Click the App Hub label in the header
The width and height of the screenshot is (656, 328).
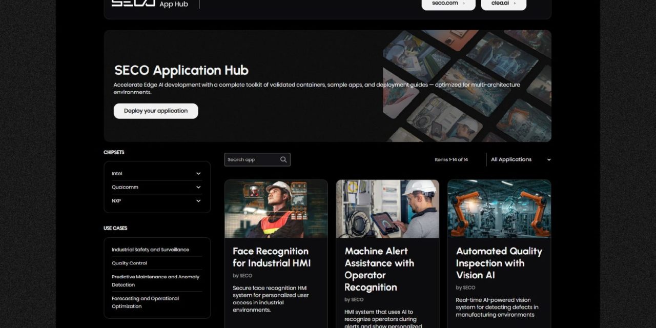(174, 4)
